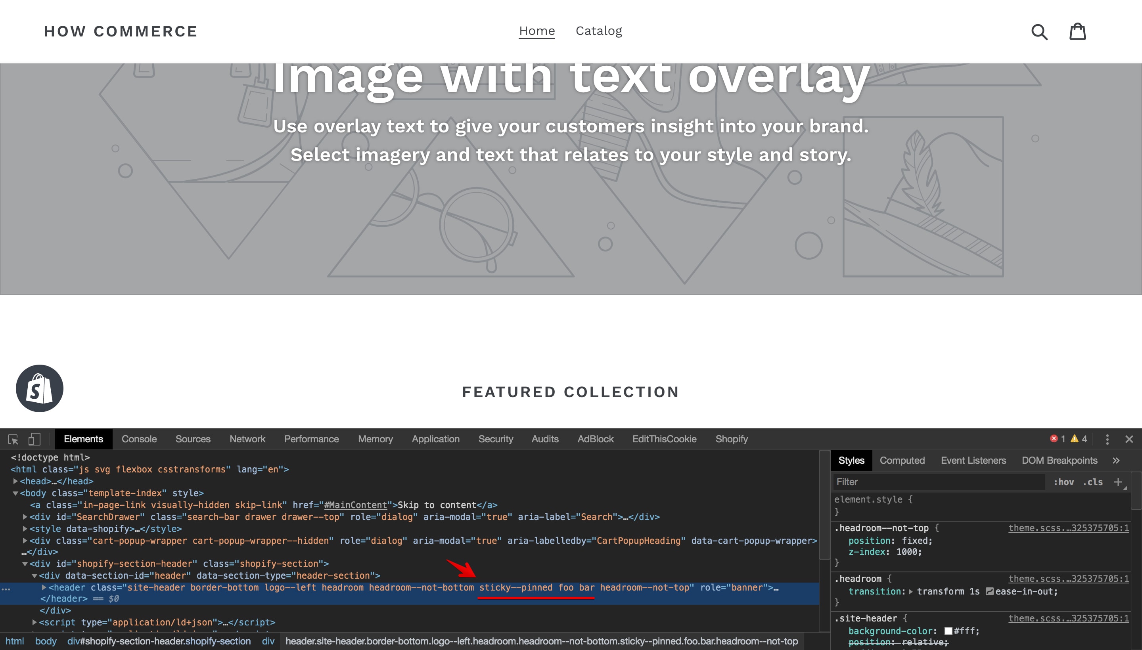Click the white #fff color swatch
Viewport: 1142px width, 650px height.
tap(948, 631)
